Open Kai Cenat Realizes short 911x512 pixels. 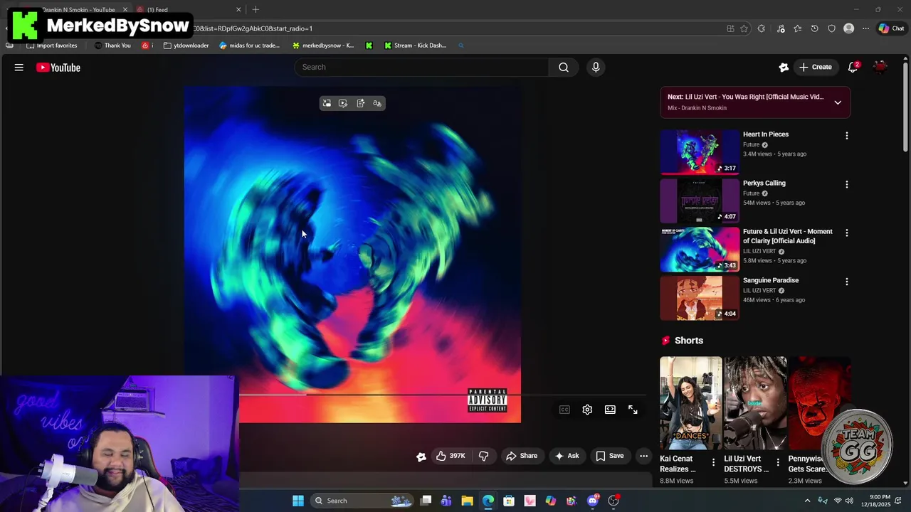[690, 403]
